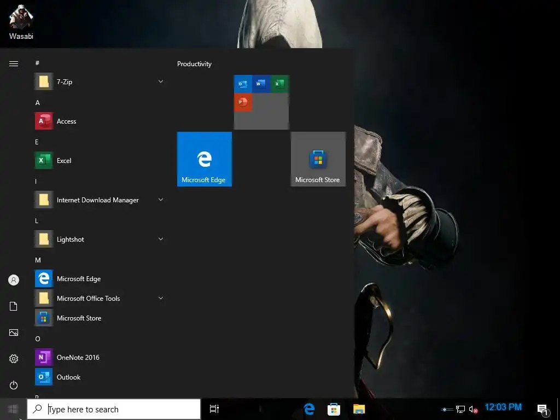This screenshot has width=560, height=420.
Task: Open Settings gear in the Start sidebar
Action: (14, 359)
